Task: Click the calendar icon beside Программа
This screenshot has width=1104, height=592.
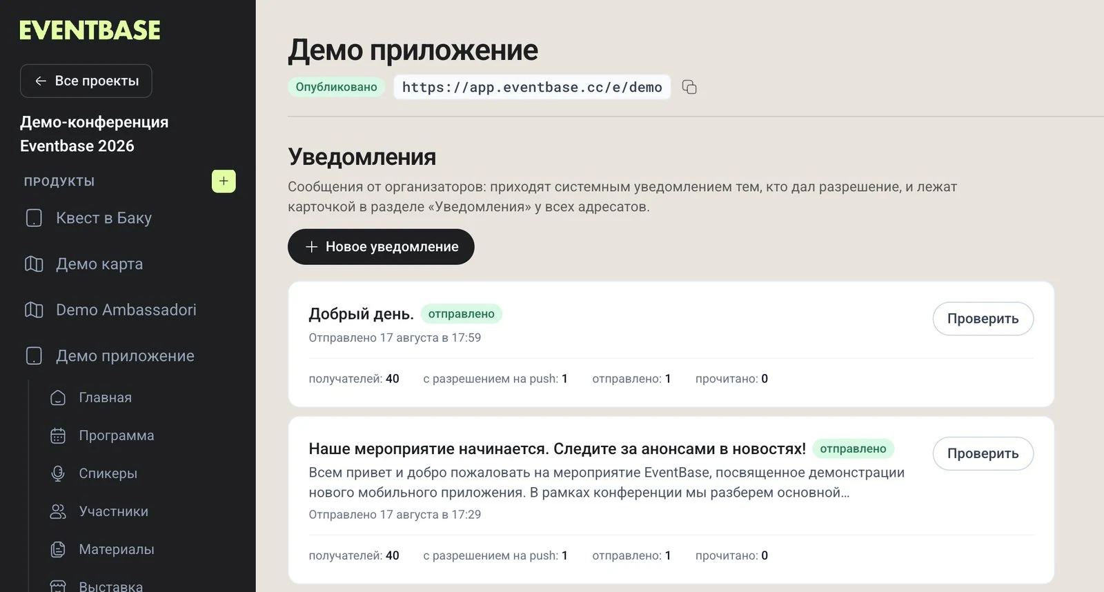Action: (58, 435)
